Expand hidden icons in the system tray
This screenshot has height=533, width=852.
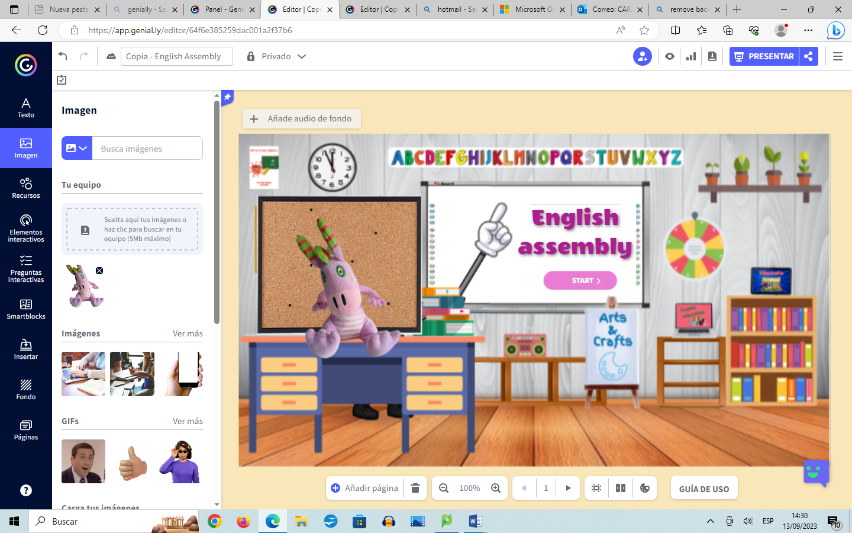710,522
